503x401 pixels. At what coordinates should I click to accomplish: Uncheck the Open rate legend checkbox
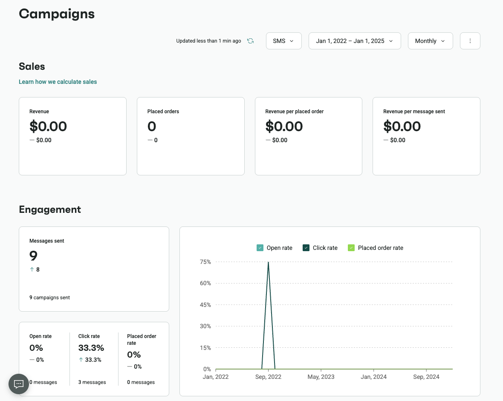pyautogui.click(x=260, y=248)
